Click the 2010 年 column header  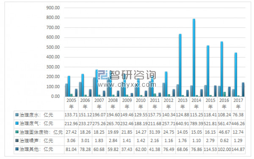141,104
